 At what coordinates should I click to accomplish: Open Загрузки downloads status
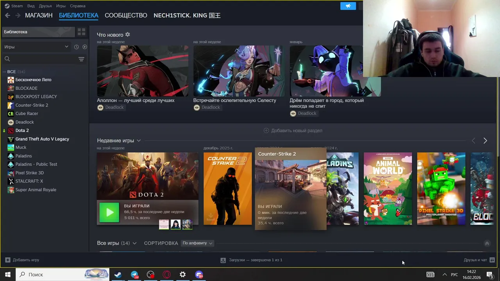(251, 260)
